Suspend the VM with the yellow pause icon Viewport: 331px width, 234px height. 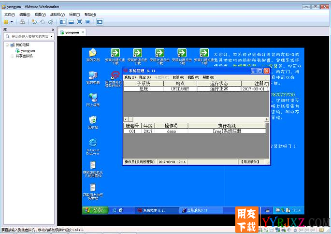6,22
